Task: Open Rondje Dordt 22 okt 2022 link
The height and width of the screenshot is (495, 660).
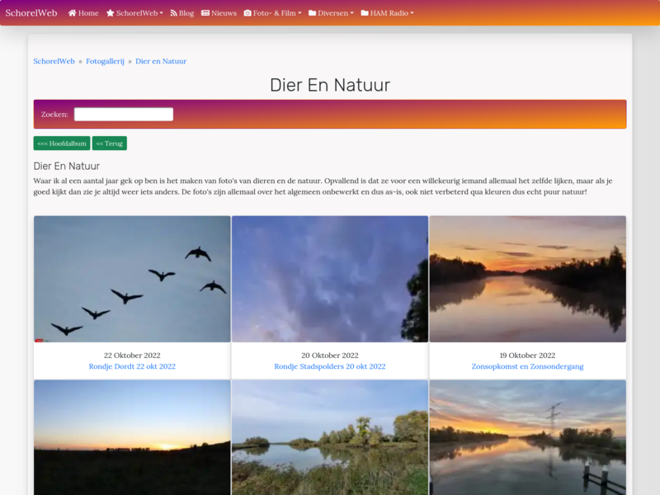Action: [132, 366]
